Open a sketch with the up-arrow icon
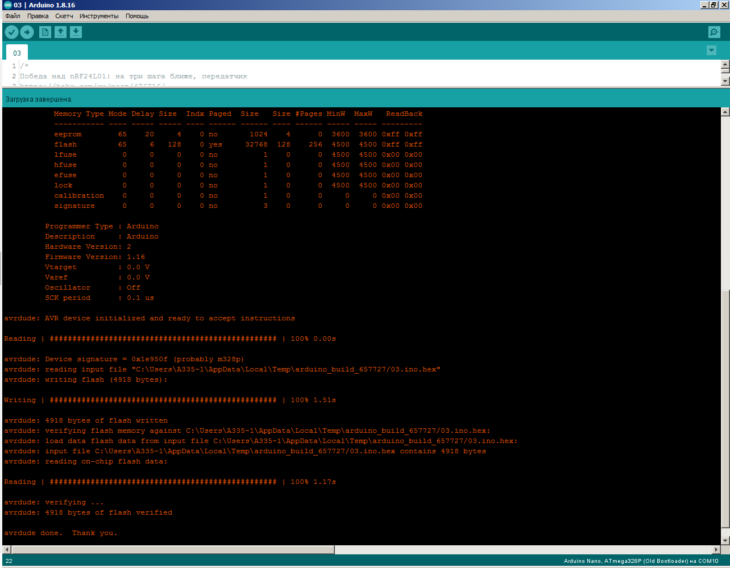 point(60,32)
